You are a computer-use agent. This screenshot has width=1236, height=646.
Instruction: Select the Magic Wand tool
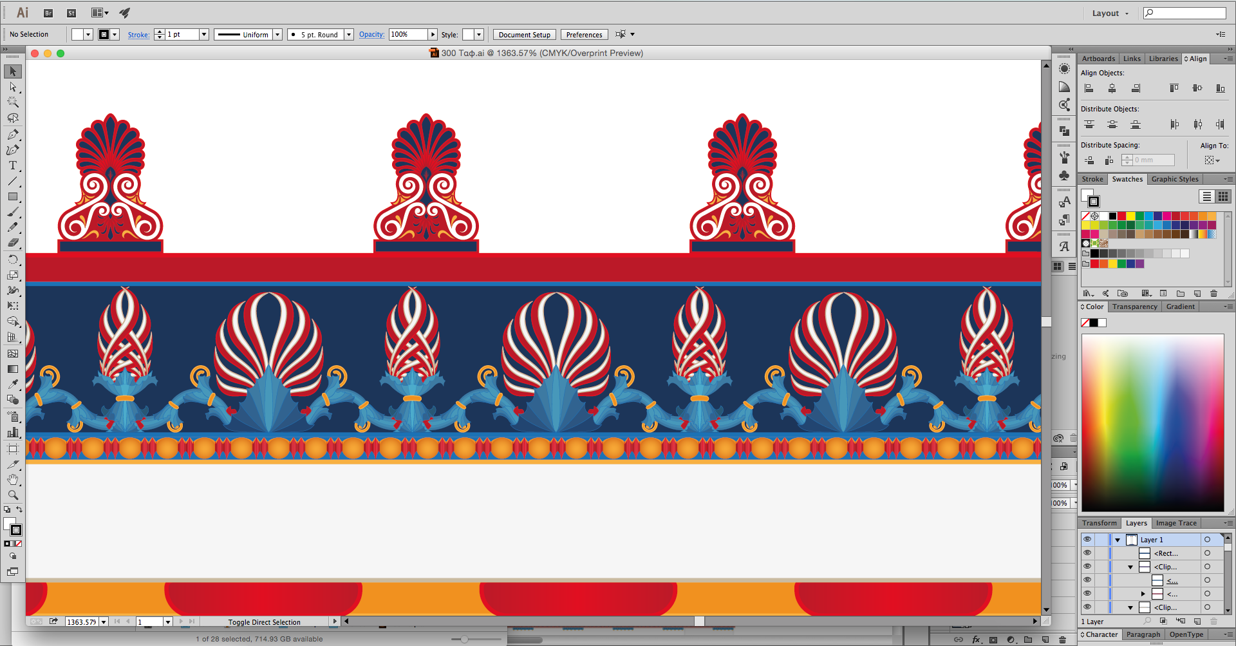[13, 102]
